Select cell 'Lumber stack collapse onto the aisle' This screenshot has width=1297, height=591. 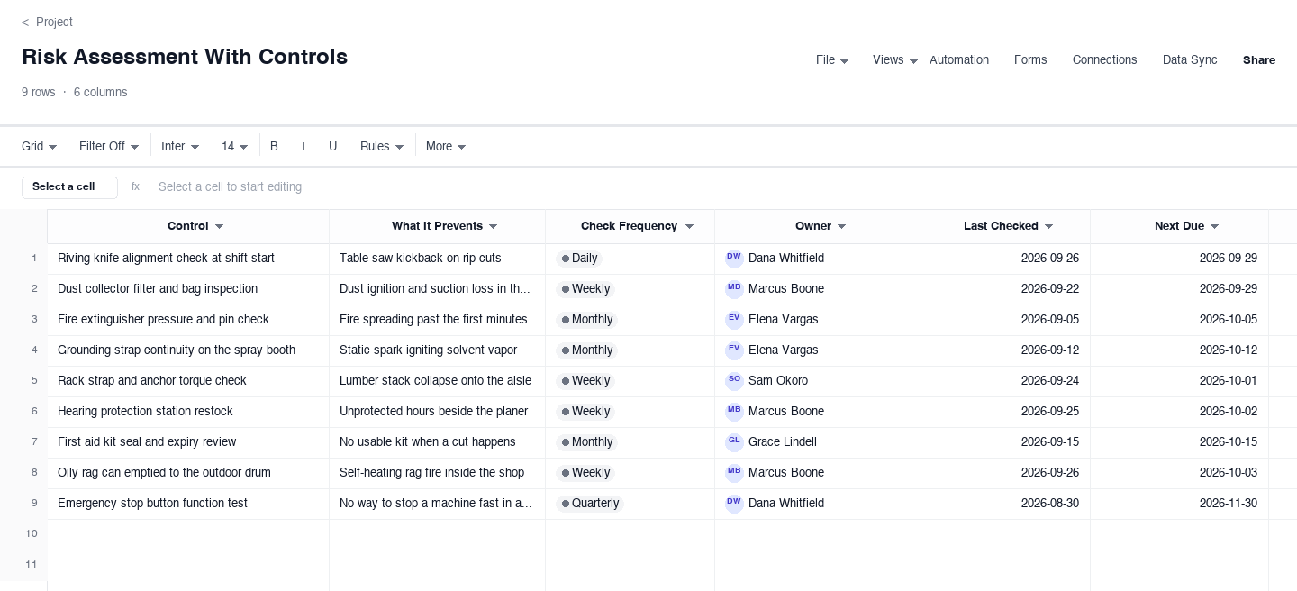437,381
